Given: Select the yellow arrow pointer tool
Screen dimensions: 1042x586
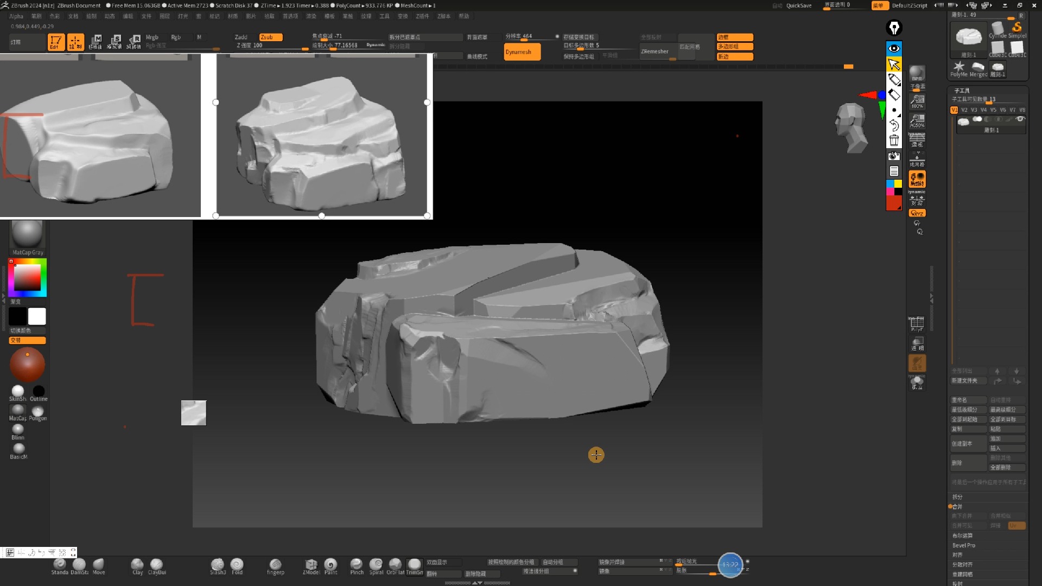Looking at the screenshot, I should (894, 64).
